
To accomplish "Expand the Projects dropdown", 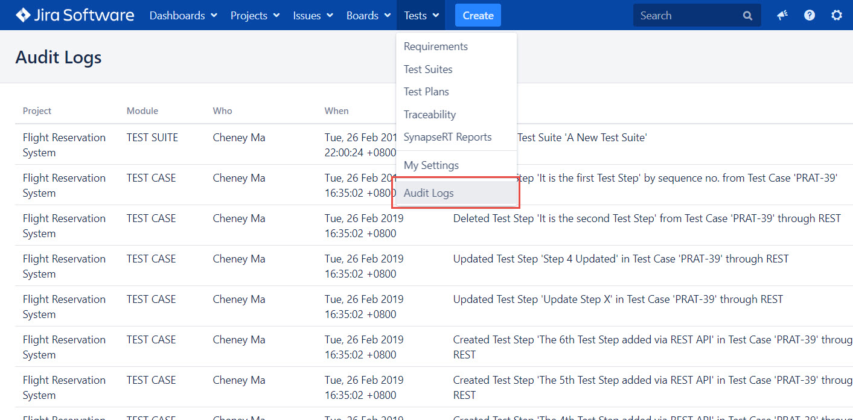I will click(255, 16).
